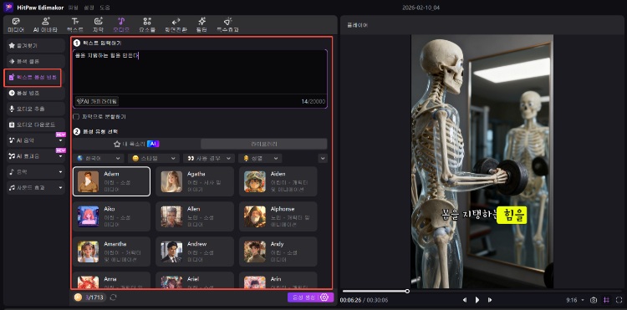Click the 14/20000 character counter
This screenshot has width=627, height=310.
[x=313, y=101]
